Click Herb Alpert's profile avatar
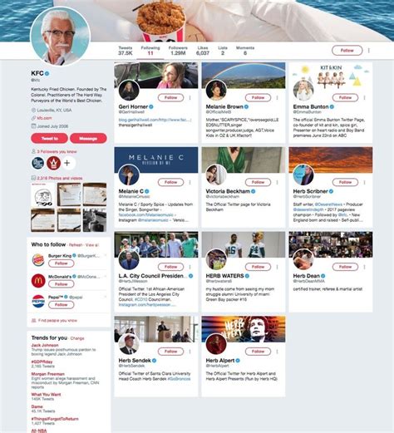The width and height of the screenshot is (394, 433). [x=216, y=344]
